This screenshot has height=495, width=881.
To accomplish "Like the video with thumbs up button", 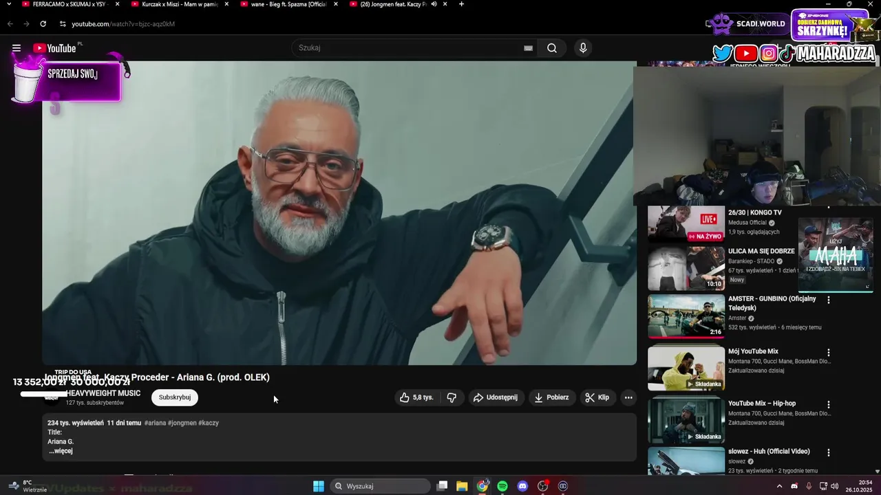I will point(417,397).
